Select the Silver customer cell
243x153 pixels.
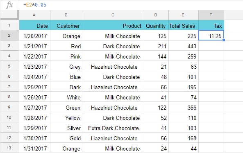tap(66, 128)
